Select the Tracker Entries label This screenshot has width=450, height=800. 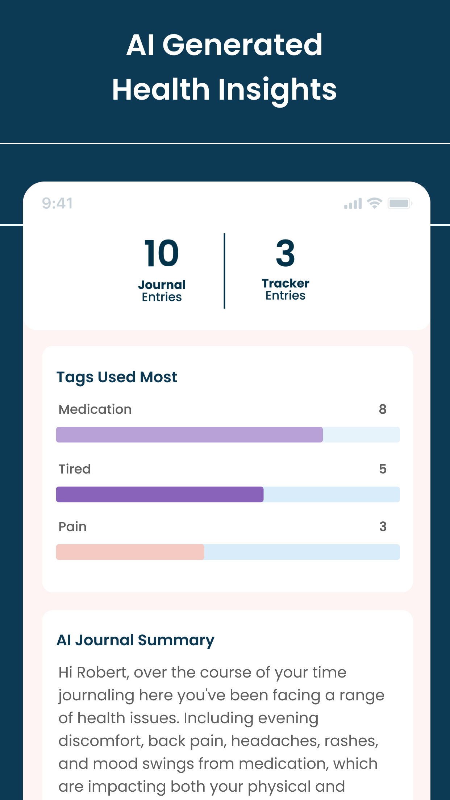tap(286, 289)
